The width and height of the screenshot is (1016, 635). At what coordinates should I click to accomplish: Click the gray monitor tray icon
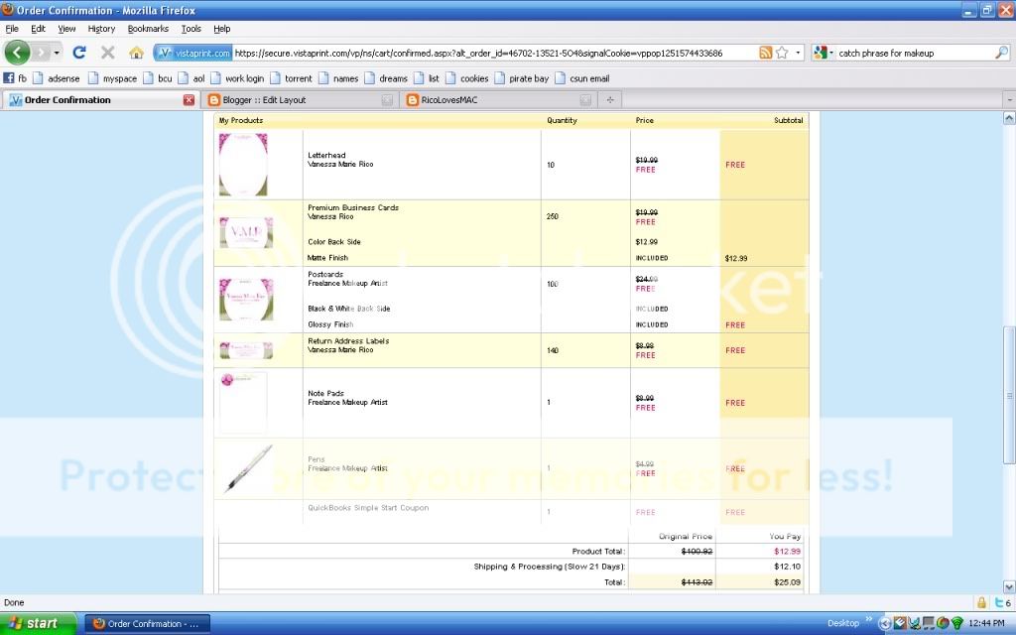point(929,623)
